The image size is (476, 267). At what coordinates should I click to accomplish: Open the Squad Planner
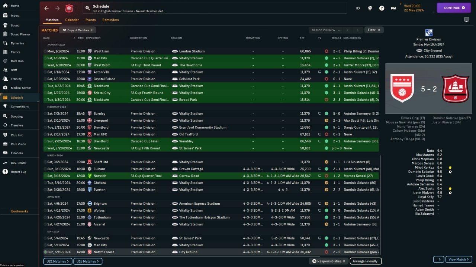click(x=19, y=34)
